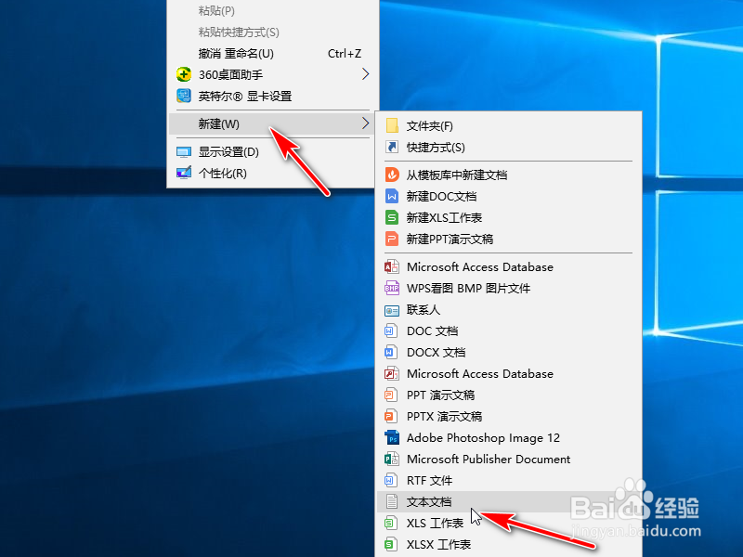
Task: Click the WPS看图 BMP file icon
Action: [x=391, y=288]
